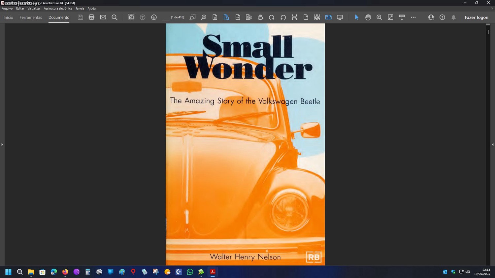Select the Hand pan tool
The image size is (495, 278).
point(368,17)
